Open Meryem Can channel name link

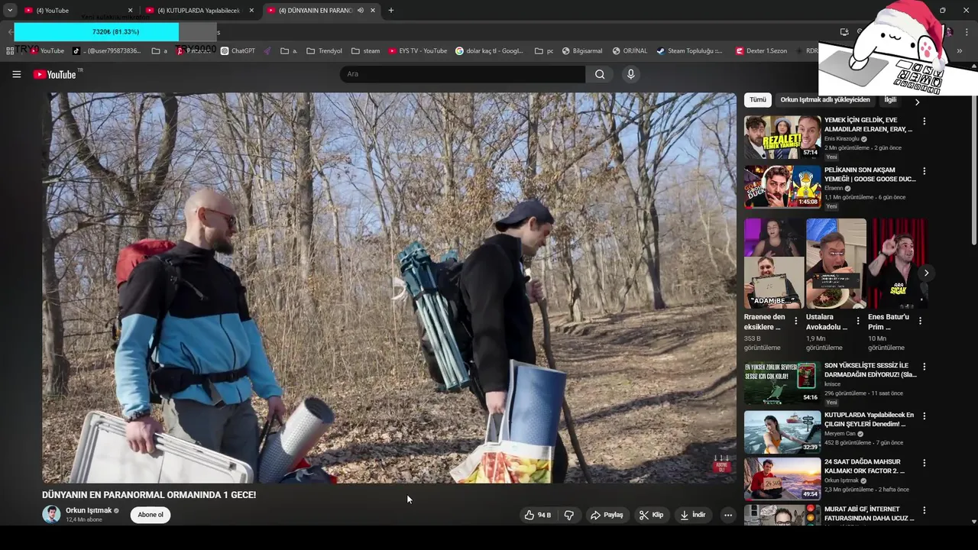click(840, 434)
